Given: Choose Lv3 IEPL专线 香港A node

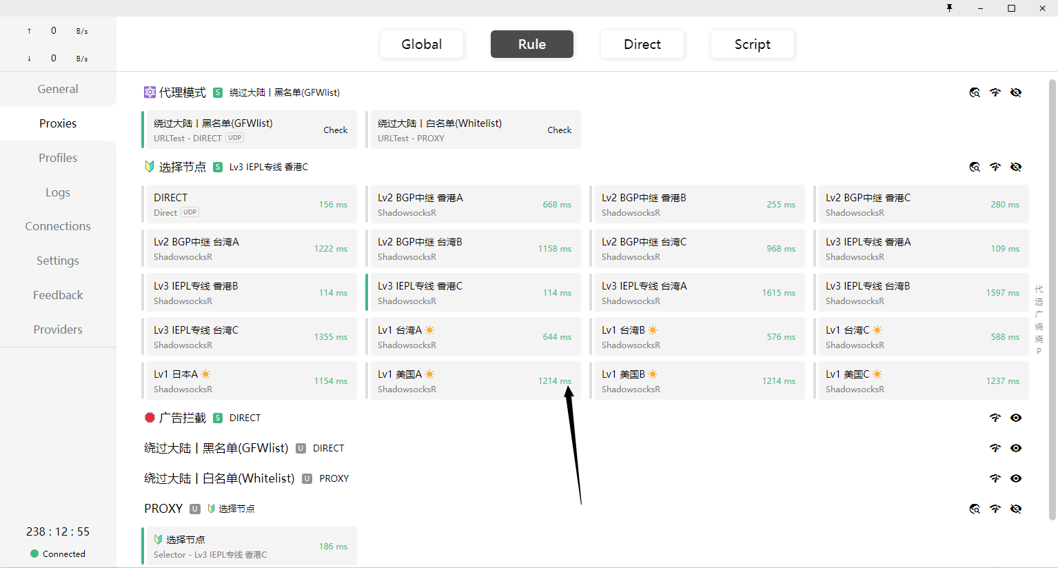Looking at the screenshot, I should [x=922, y=248].
